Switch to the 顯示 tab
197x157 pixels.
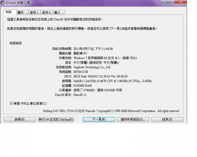tap(22, 12)
